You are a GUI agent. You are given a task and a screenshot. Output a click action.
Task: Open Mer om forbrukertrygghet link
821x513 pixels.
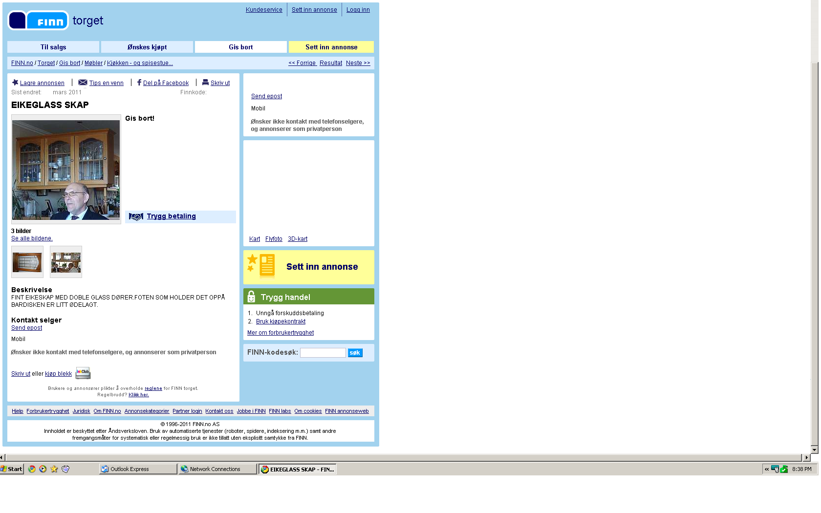pos(281,333)
